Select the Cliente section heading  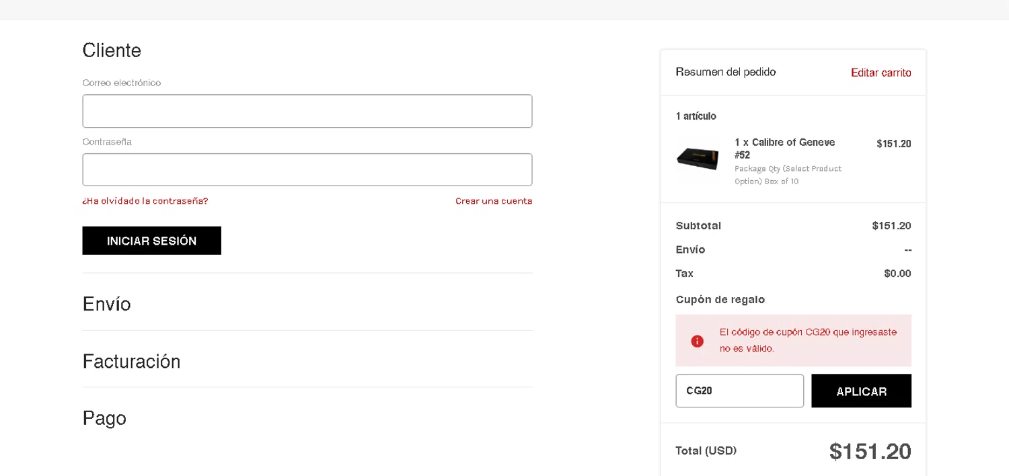click(x=112, y=50)
